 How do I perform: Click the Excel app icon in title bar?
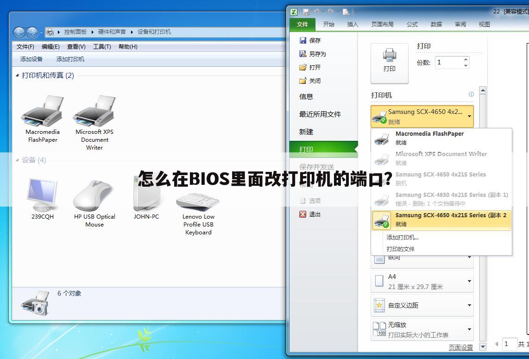[294, 12]
